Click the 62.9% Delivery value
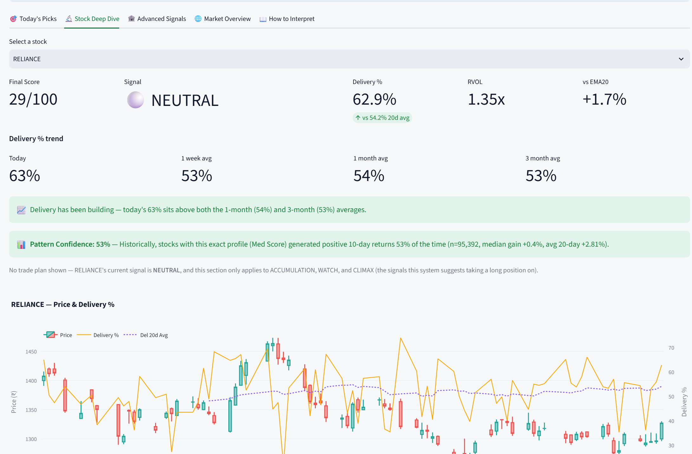Image resolution: width=692 pixels, height=454 pixels. (x=375, y=99)
